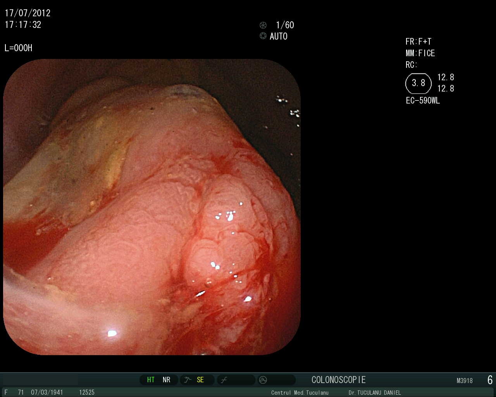Viewport: 496px width, 397px height.
Task: Click the iris icon beside AUTO
Action: [x=263, y=36]
